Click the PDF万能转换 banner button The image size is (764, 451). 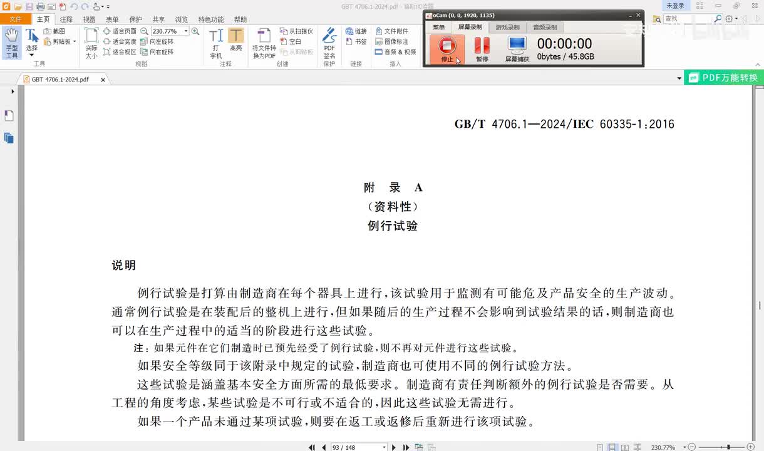724,78
